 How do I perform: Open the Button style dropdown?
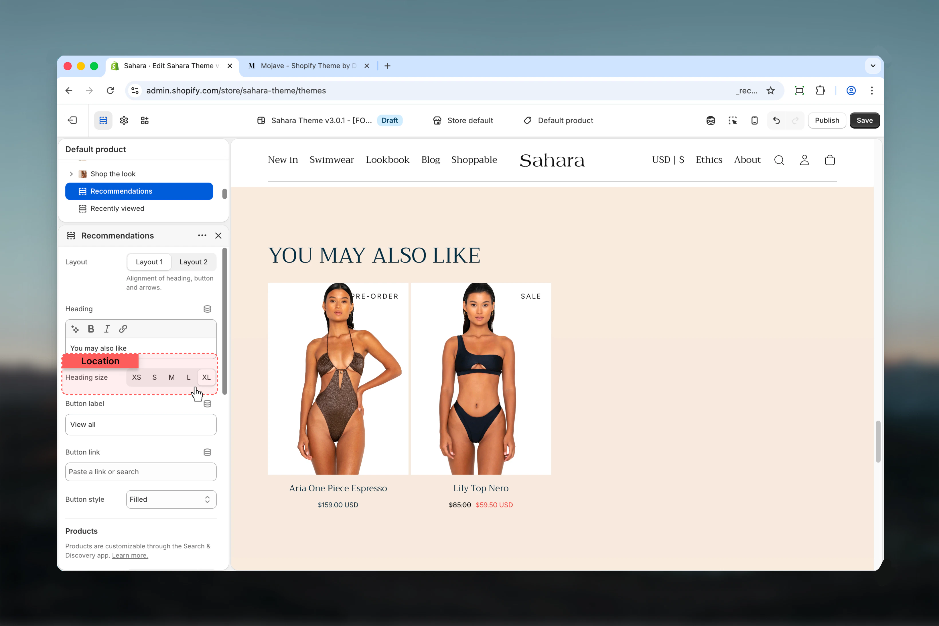coord(171,499)
